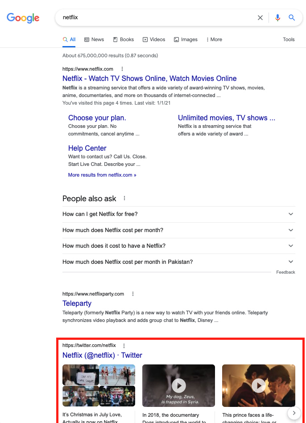
Task: Submit search with magnifier icon
Action: [x=291, y=17]
